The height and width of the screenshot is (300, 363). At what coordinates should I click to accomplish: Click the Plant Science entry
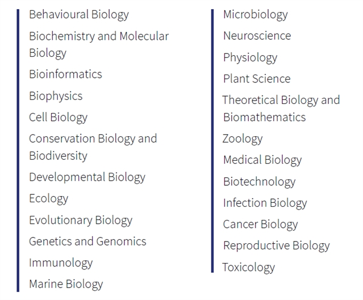pos(257,79)
